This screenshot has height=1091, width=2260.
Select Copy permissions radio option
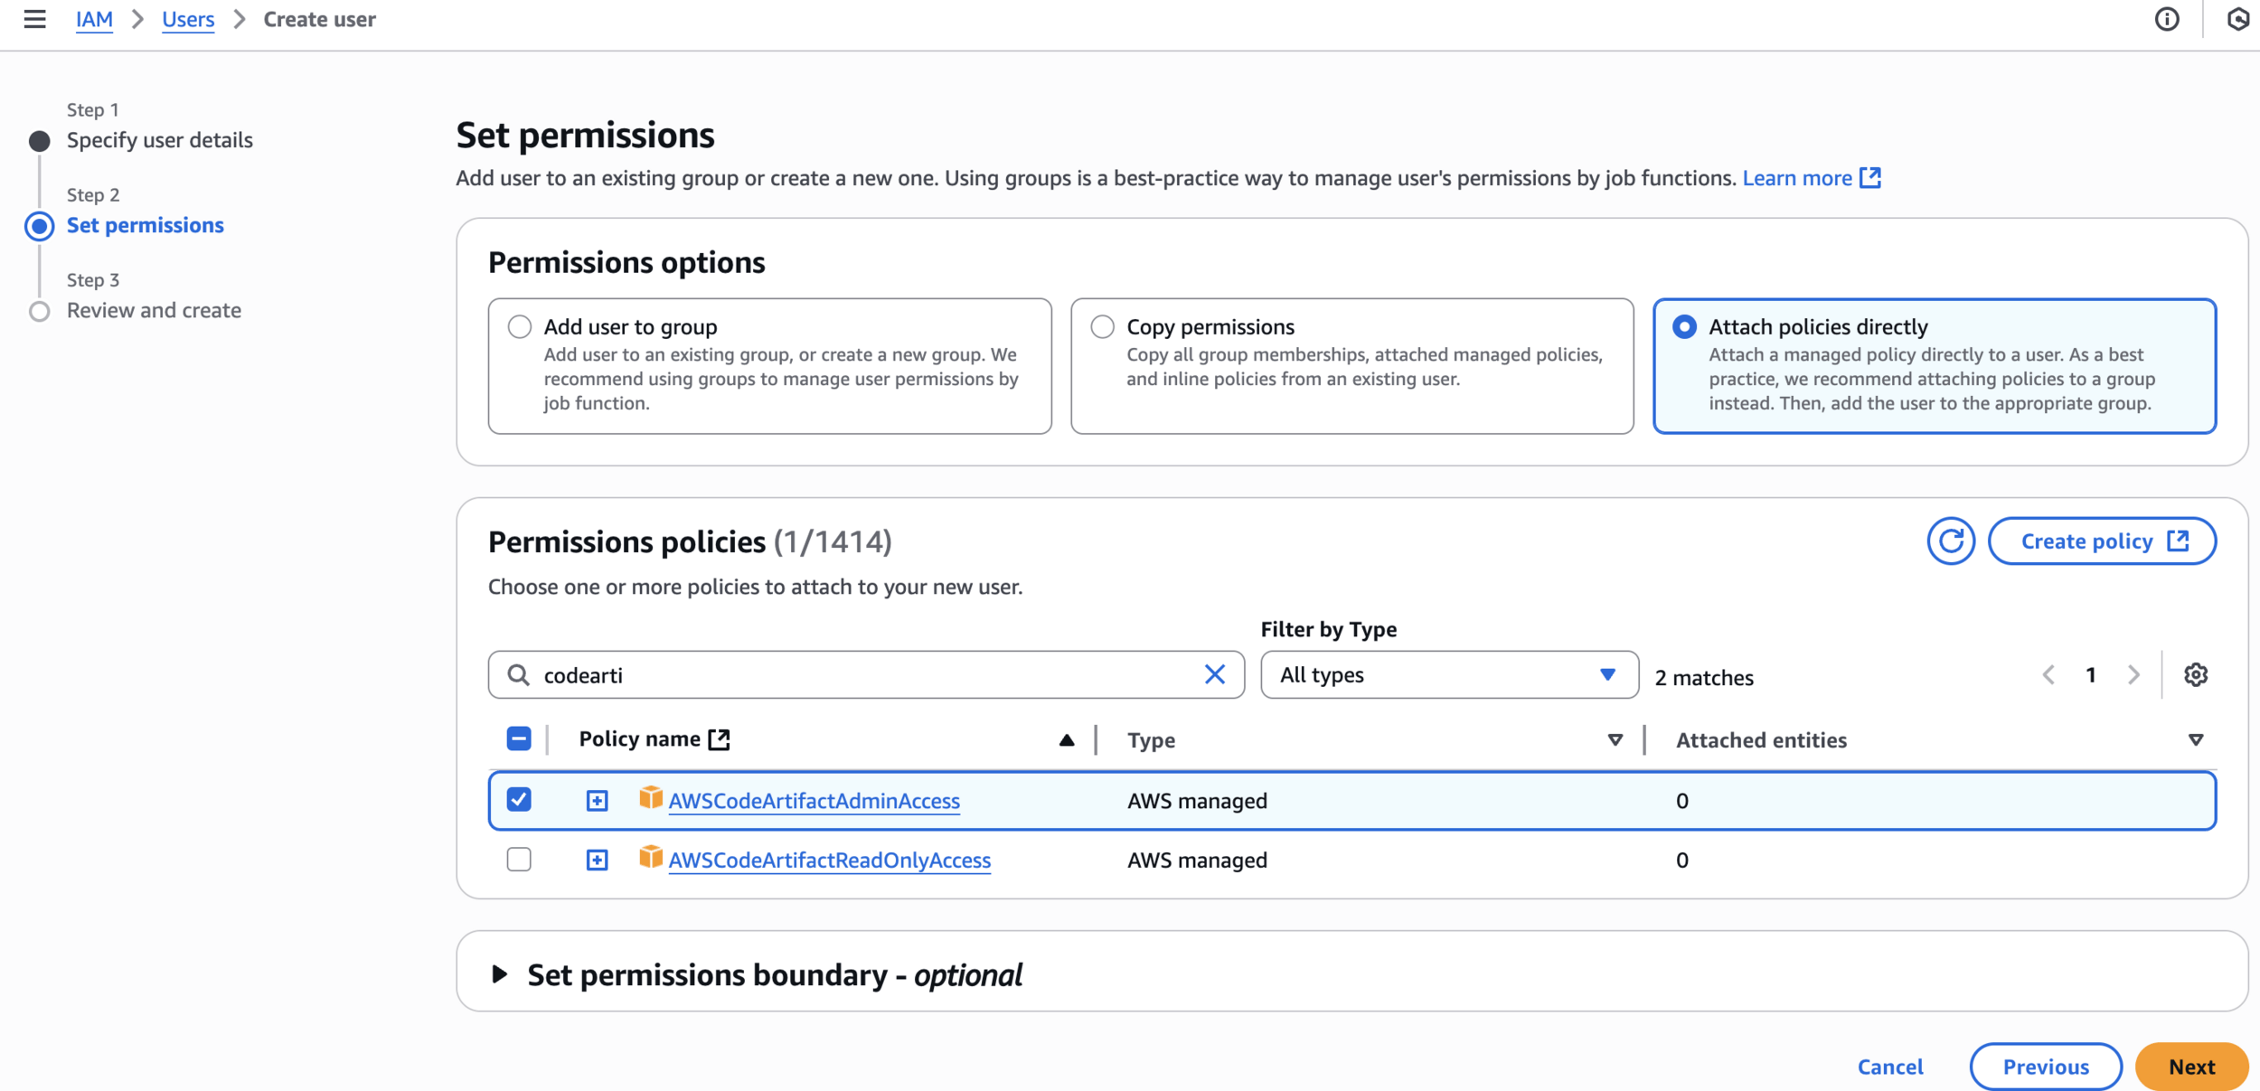1102,327
